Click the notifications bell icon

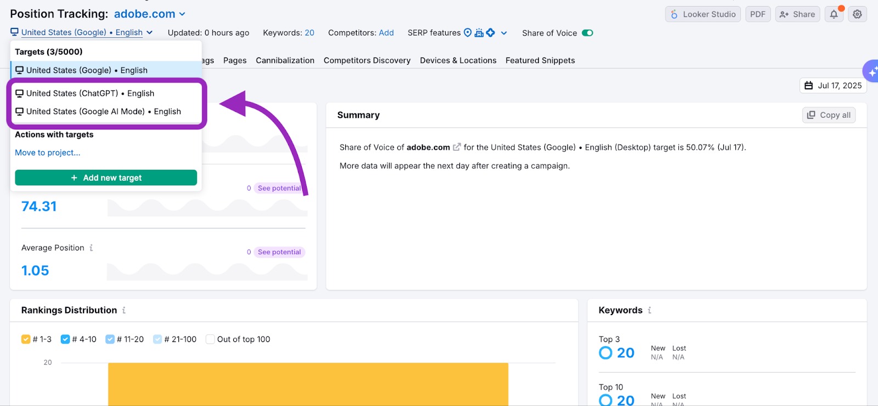pos(834,14)
